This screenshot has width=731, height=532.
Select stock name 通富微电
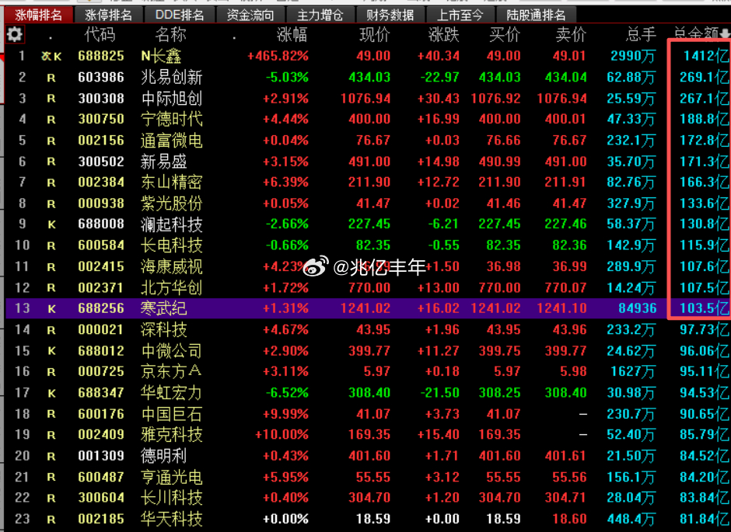point(172,141)
